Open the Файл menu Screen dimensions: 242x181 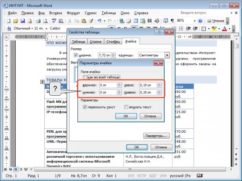pyautogui.click(x=12, y=13)
